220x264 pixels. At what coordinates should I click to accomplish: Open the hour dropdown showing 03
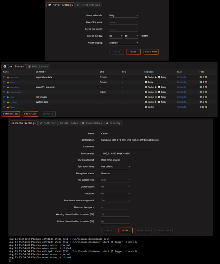(116, 36)
